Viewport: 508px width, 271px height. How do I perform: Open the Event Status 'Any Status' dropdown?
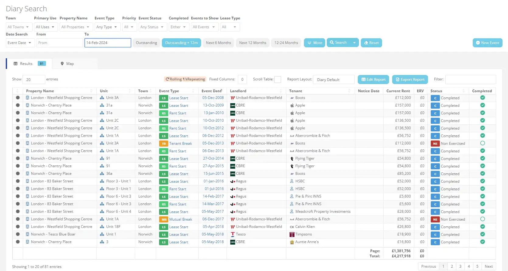coord(153,27)
